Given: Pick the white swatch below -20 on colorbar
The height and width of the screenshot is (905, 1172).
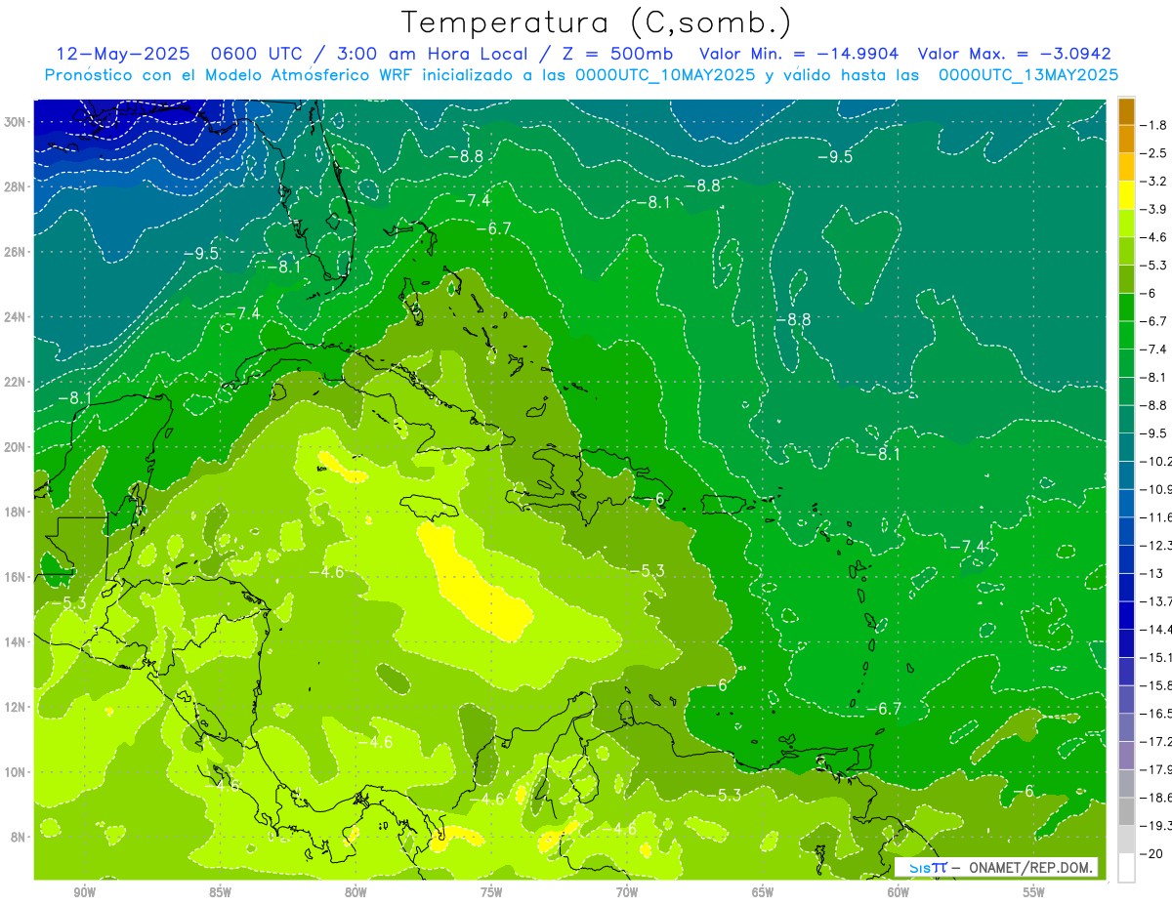Looking at the screenshot, I should (x=1126, y=867).
